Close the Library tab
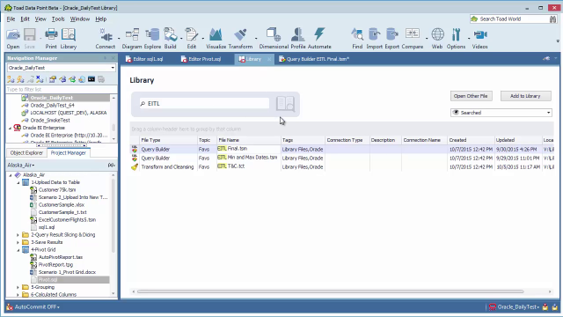 click(x=269, y=59)
